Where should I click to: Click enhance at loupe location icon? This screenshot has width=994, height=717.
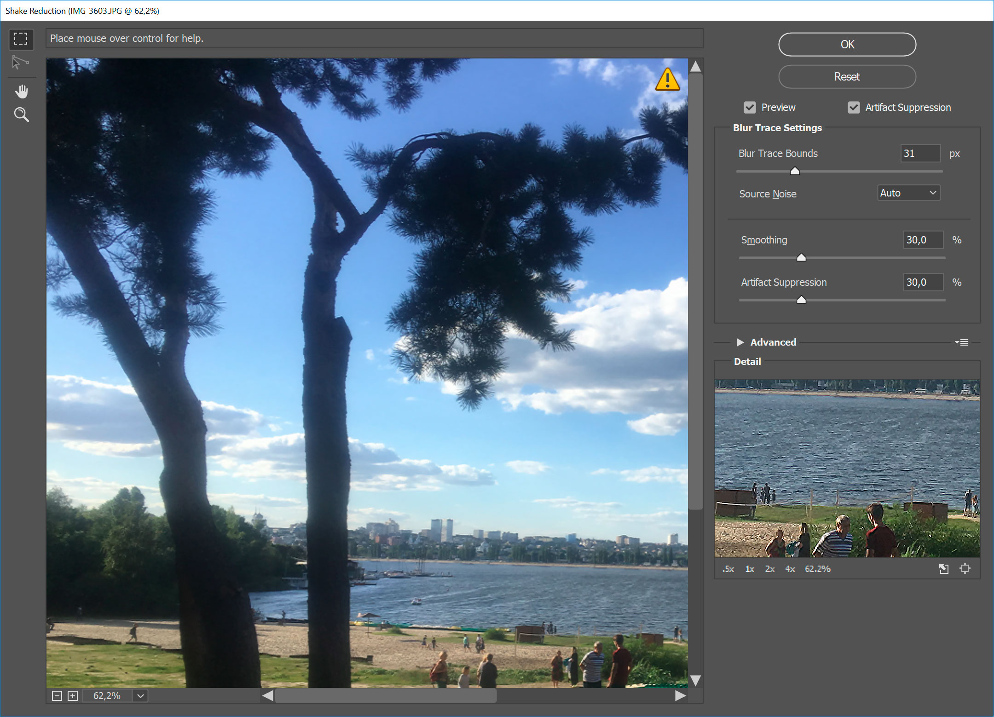(x=965, y=569)
